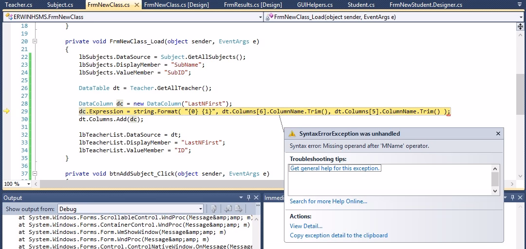Toggle auto hide pin on Output panel

248,198
